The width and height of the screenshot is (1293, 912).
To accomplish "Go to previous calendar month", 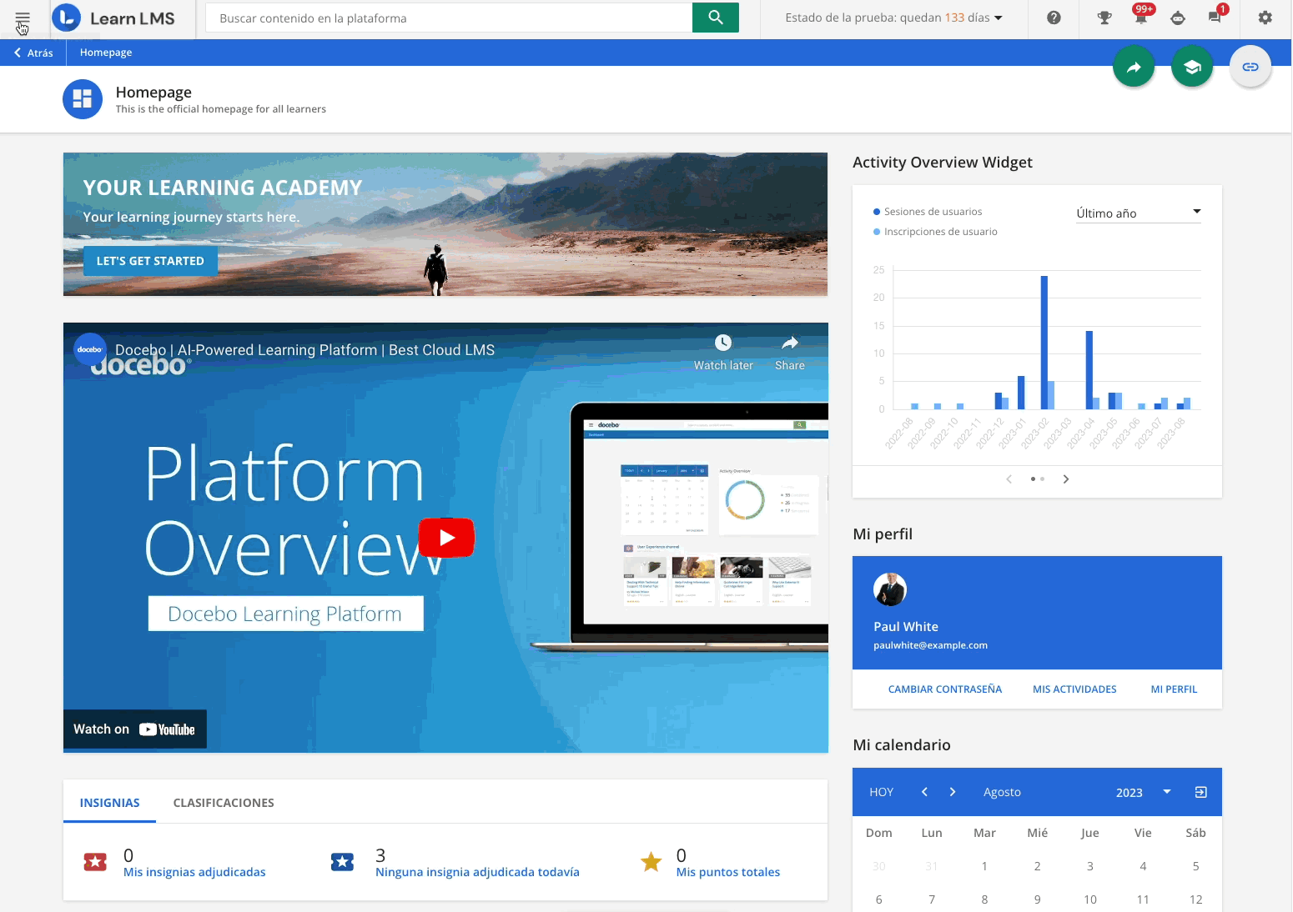I will point(924,792).
